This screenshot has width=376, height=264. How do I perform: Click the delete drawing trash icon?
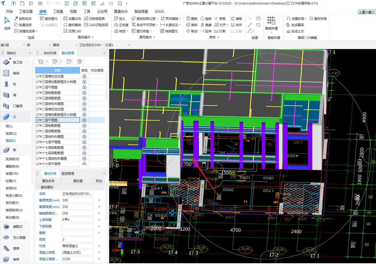coord(80,62)
